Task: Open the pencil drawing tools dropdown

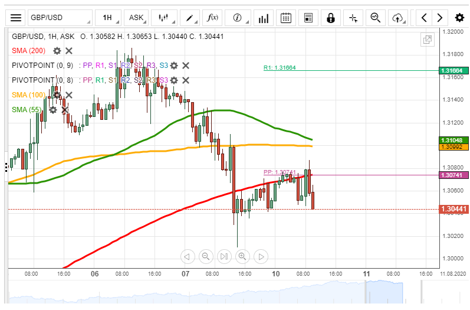Action: 190,18
